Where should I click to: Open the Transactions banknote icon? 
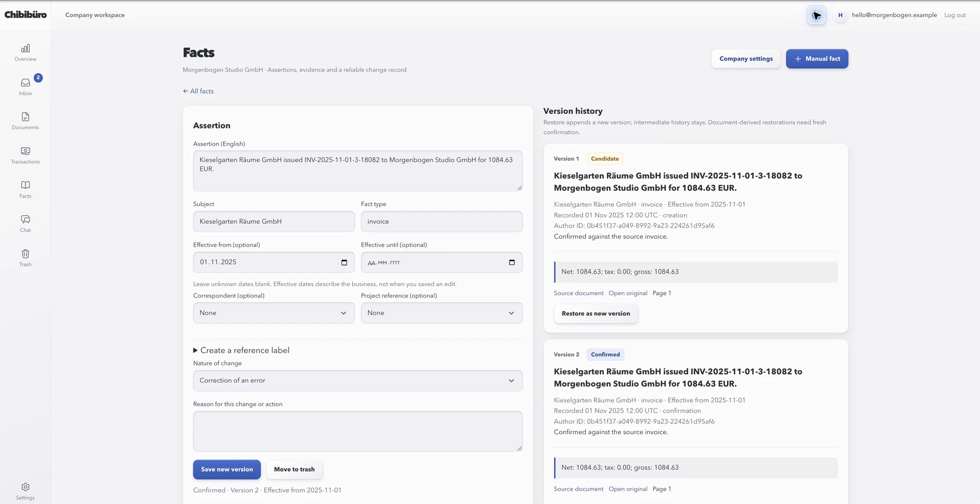coord(26,151)
